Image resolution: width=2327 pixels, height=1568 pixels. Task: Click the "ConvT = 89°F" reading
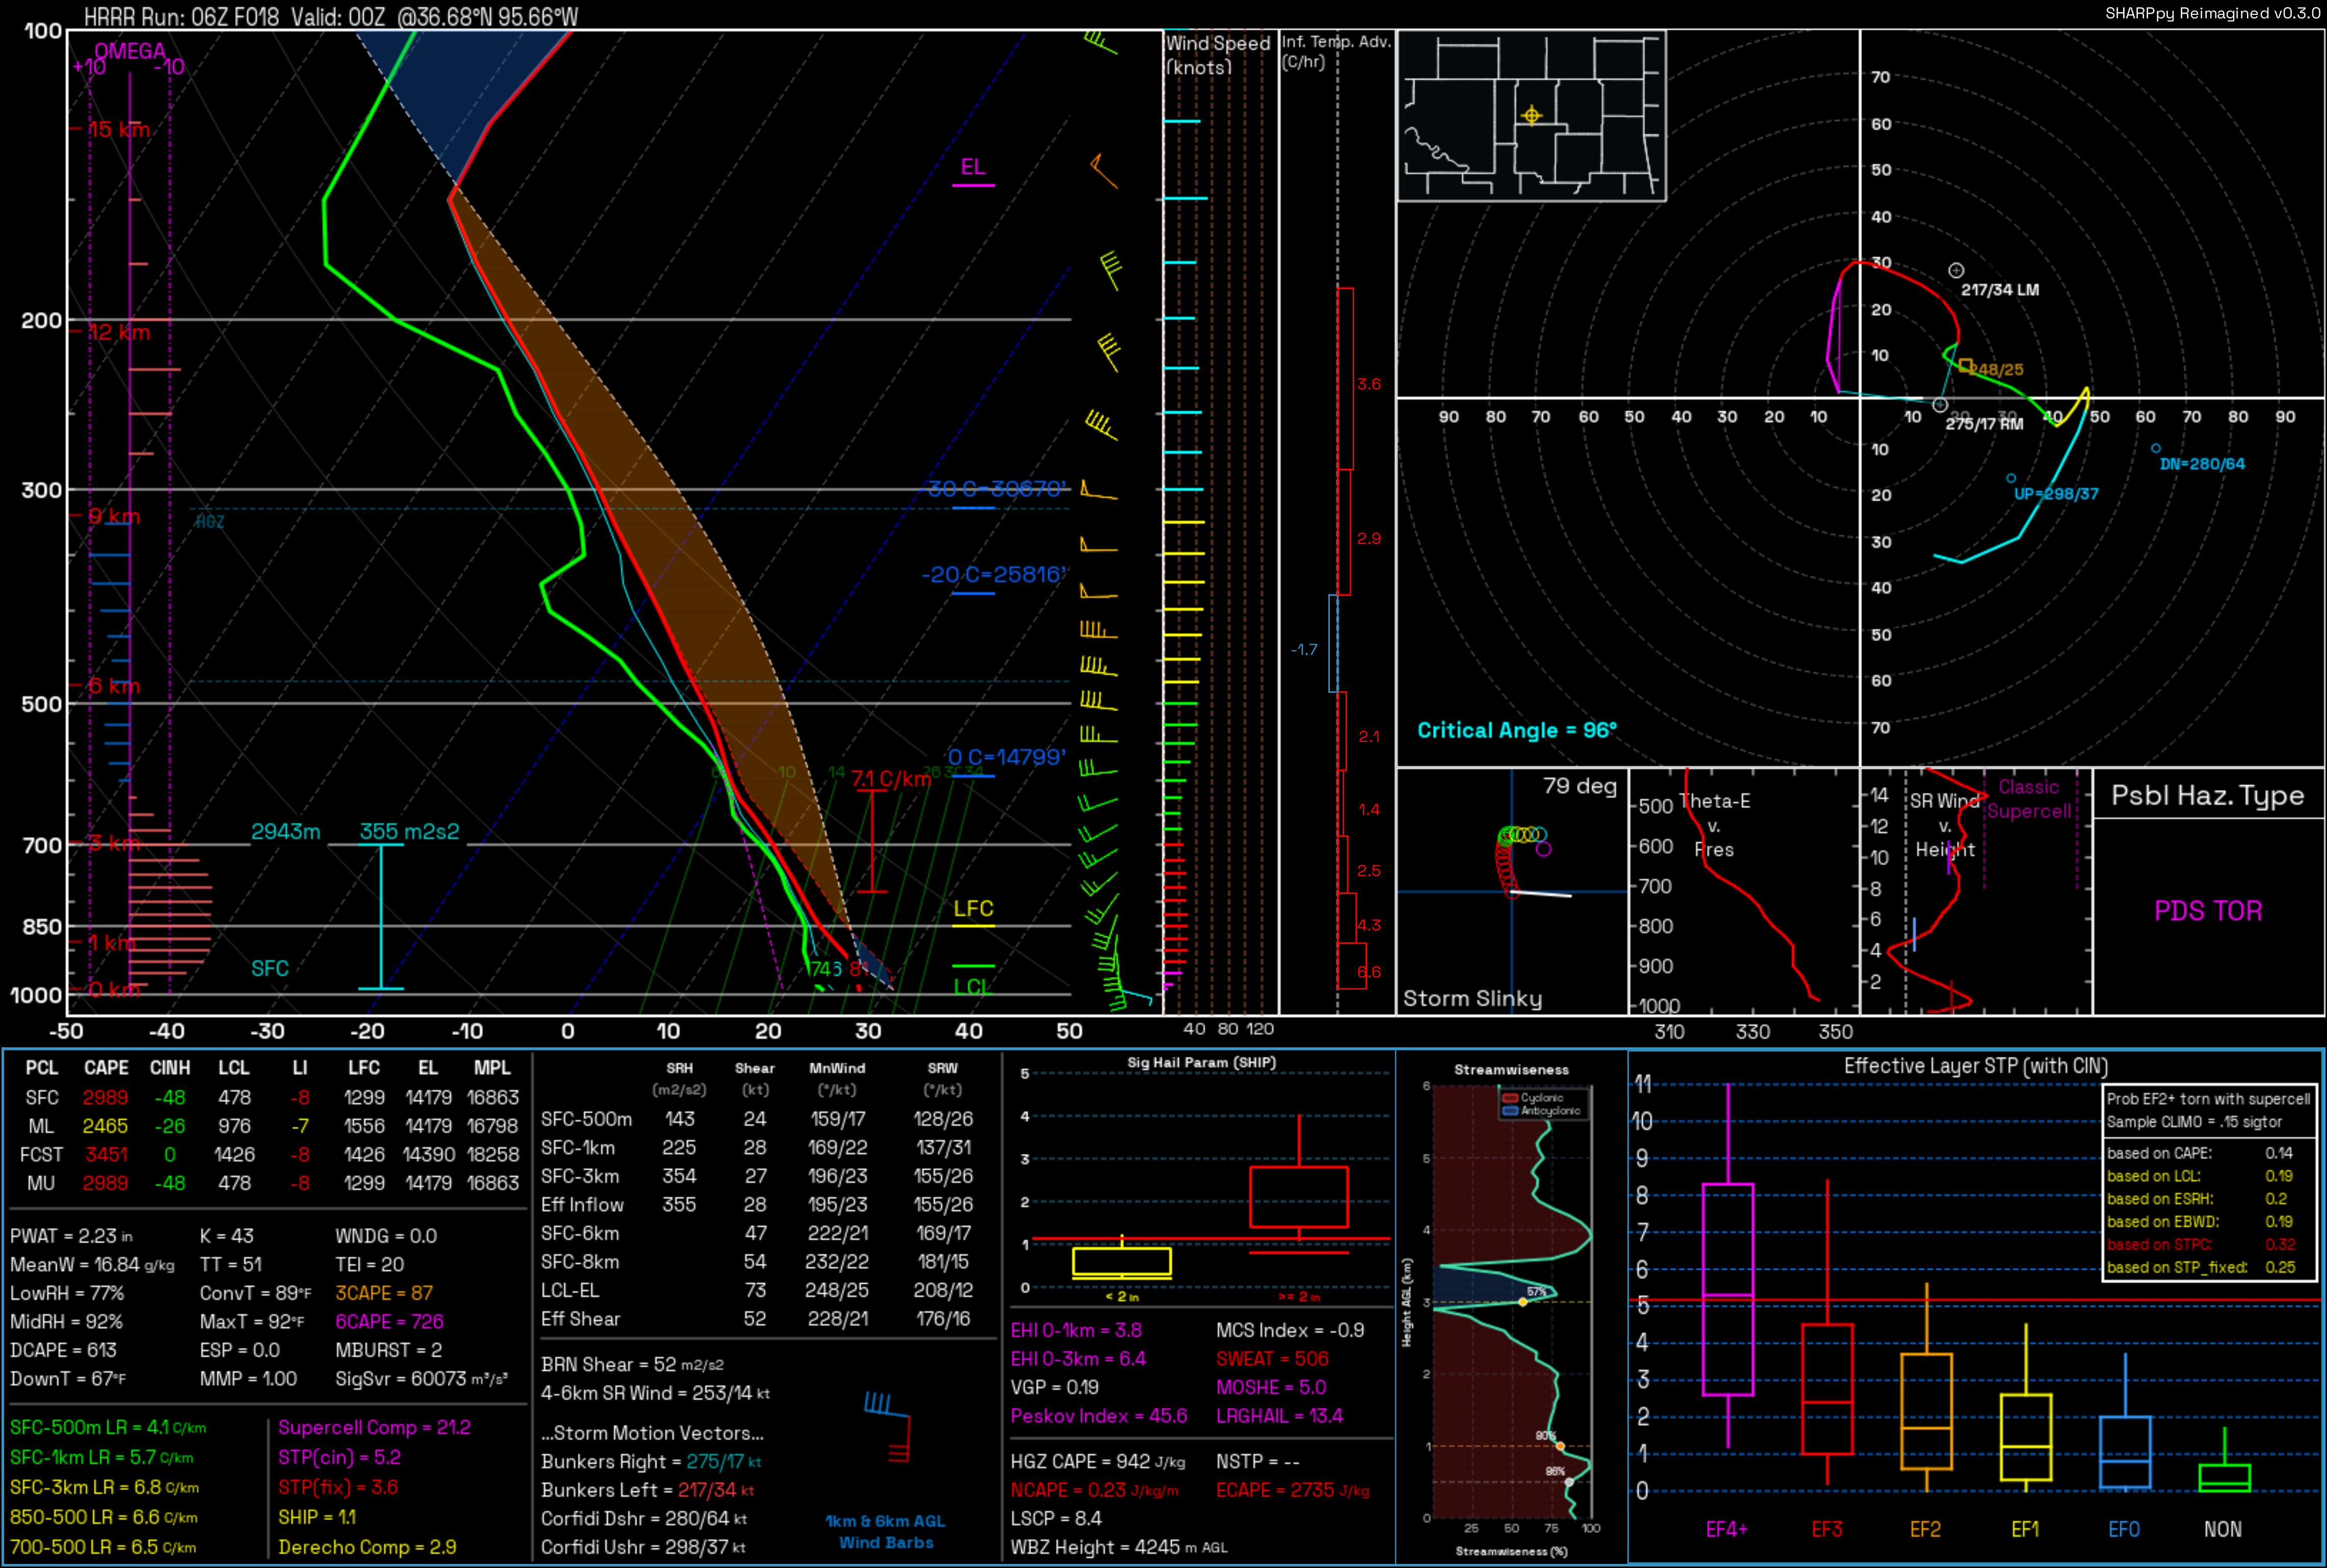click(255, 1293)
